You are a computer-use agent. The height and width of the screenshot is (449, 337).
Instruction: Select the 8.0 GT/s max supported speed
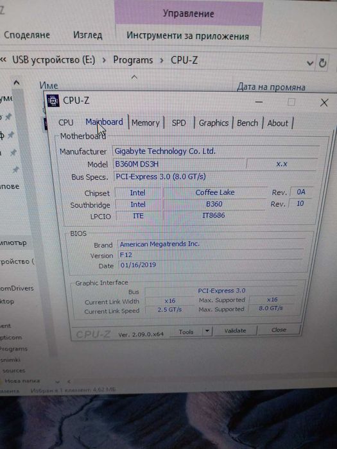click(x=270, y=308)
